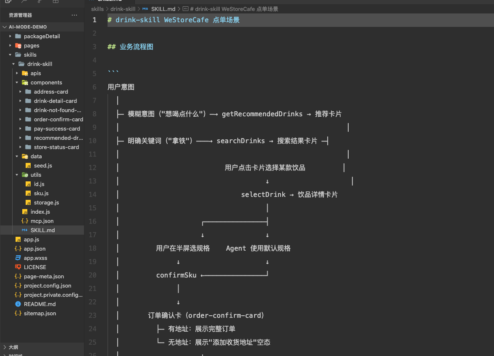Click the '## 业务流程图' heading line
The width and height of the screenshot is (494, 356).
tap(130, 47)
